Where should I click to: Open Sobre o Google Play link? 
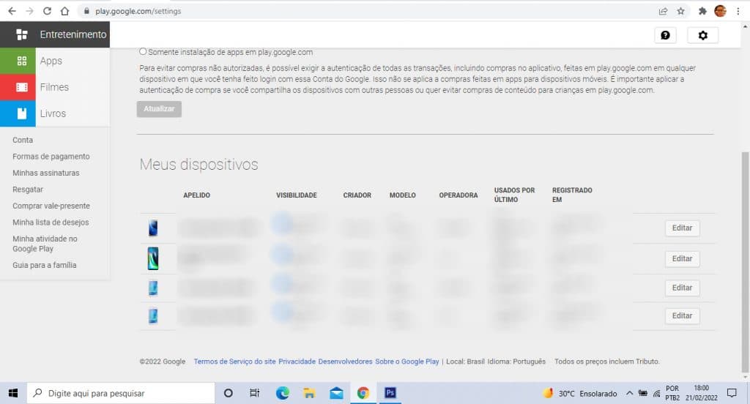tap(407, 362)
